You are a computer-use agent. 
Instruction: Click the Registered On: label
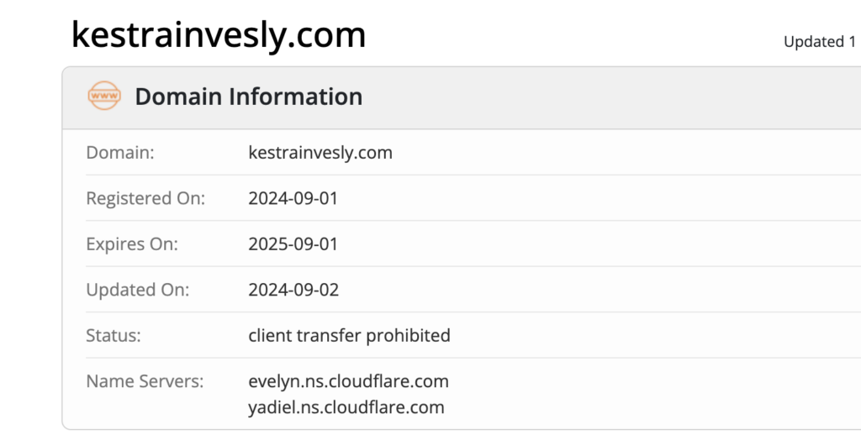[145, 198]
